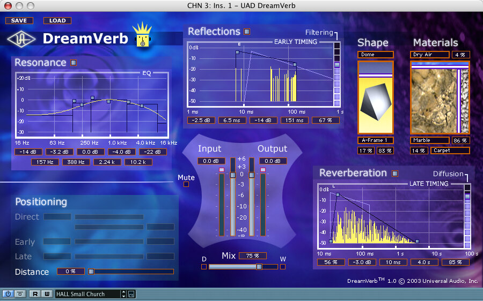The image size is (483, 301).
Task: Click the EQ -22 dB value
Action: coord(153,152)
